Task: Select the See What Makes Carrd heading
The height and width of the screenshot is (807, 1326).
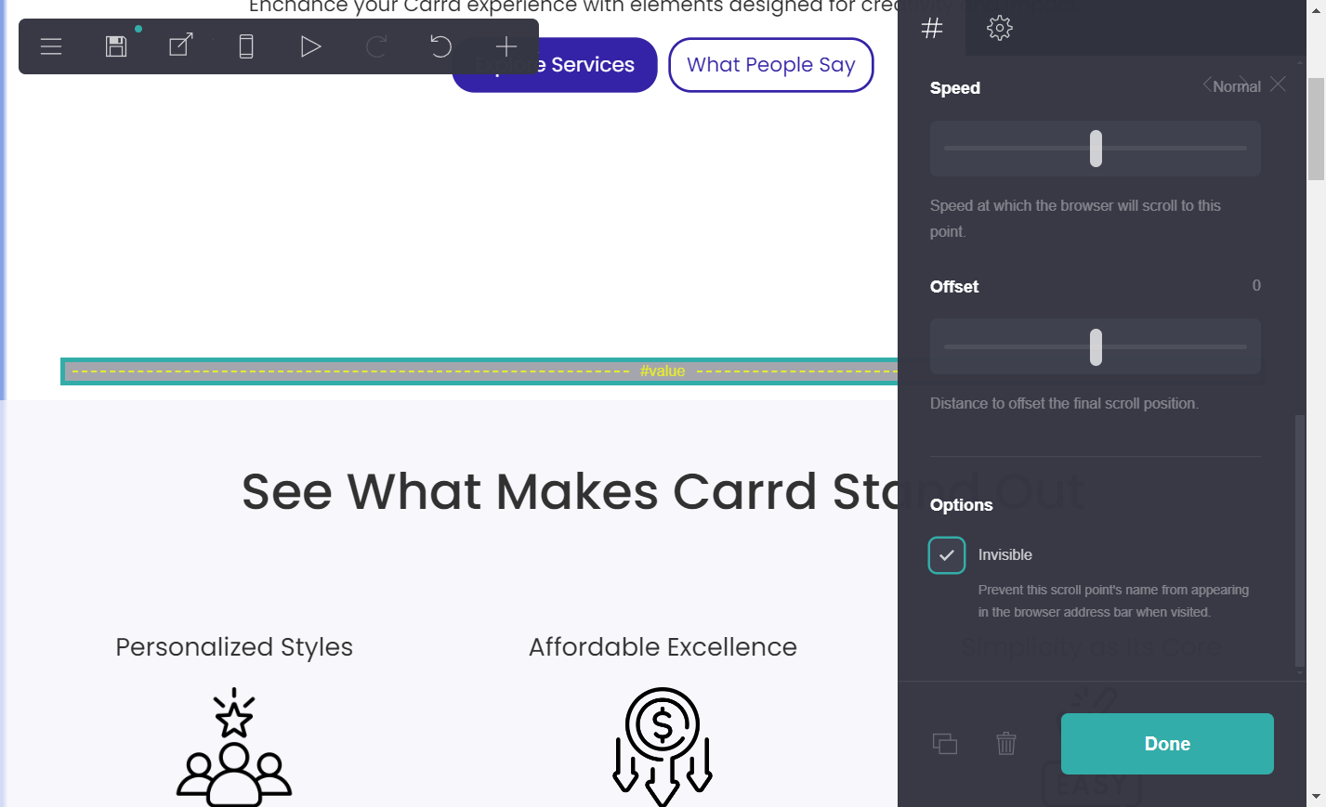Action: point(663,491)
